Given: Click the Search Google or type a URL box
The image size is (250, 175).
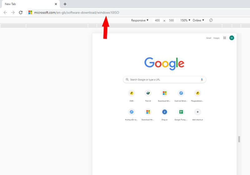Looking at the screenshot, I should tap(165, 80).
